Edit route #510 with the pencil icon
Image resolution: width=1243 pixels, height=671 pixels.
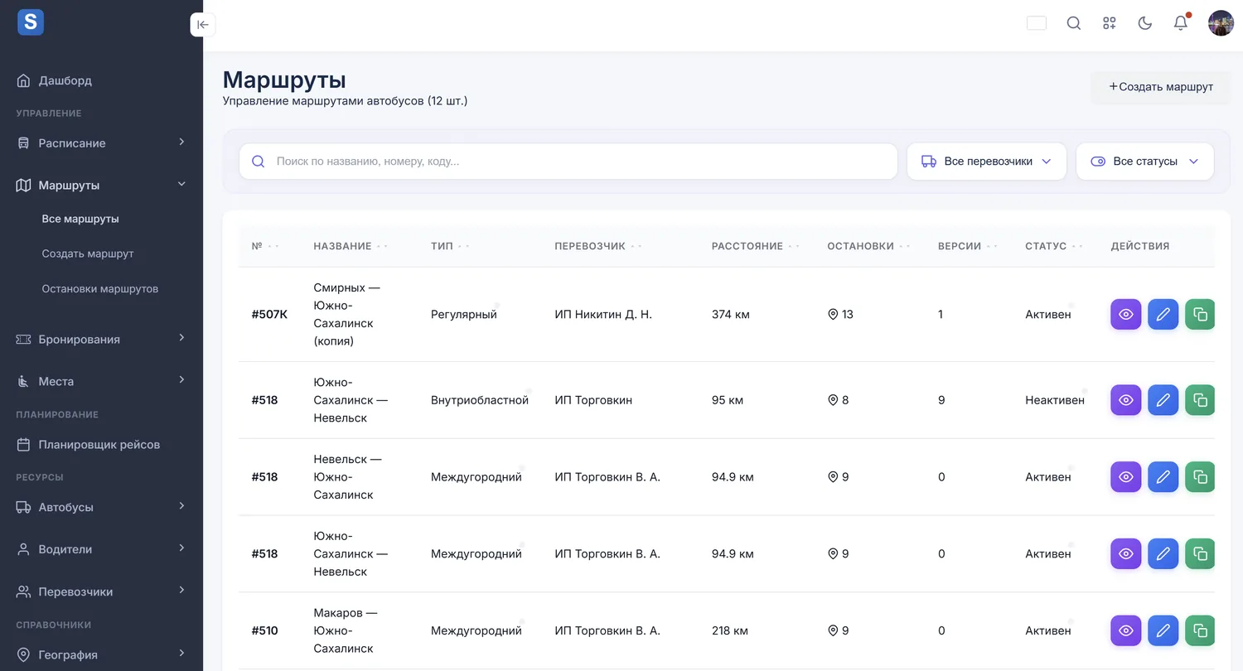(x=1163, y=630)
